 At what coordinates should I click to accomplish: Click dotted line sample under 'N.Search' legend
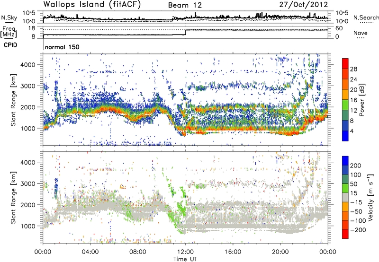click(x=366, y=23)
